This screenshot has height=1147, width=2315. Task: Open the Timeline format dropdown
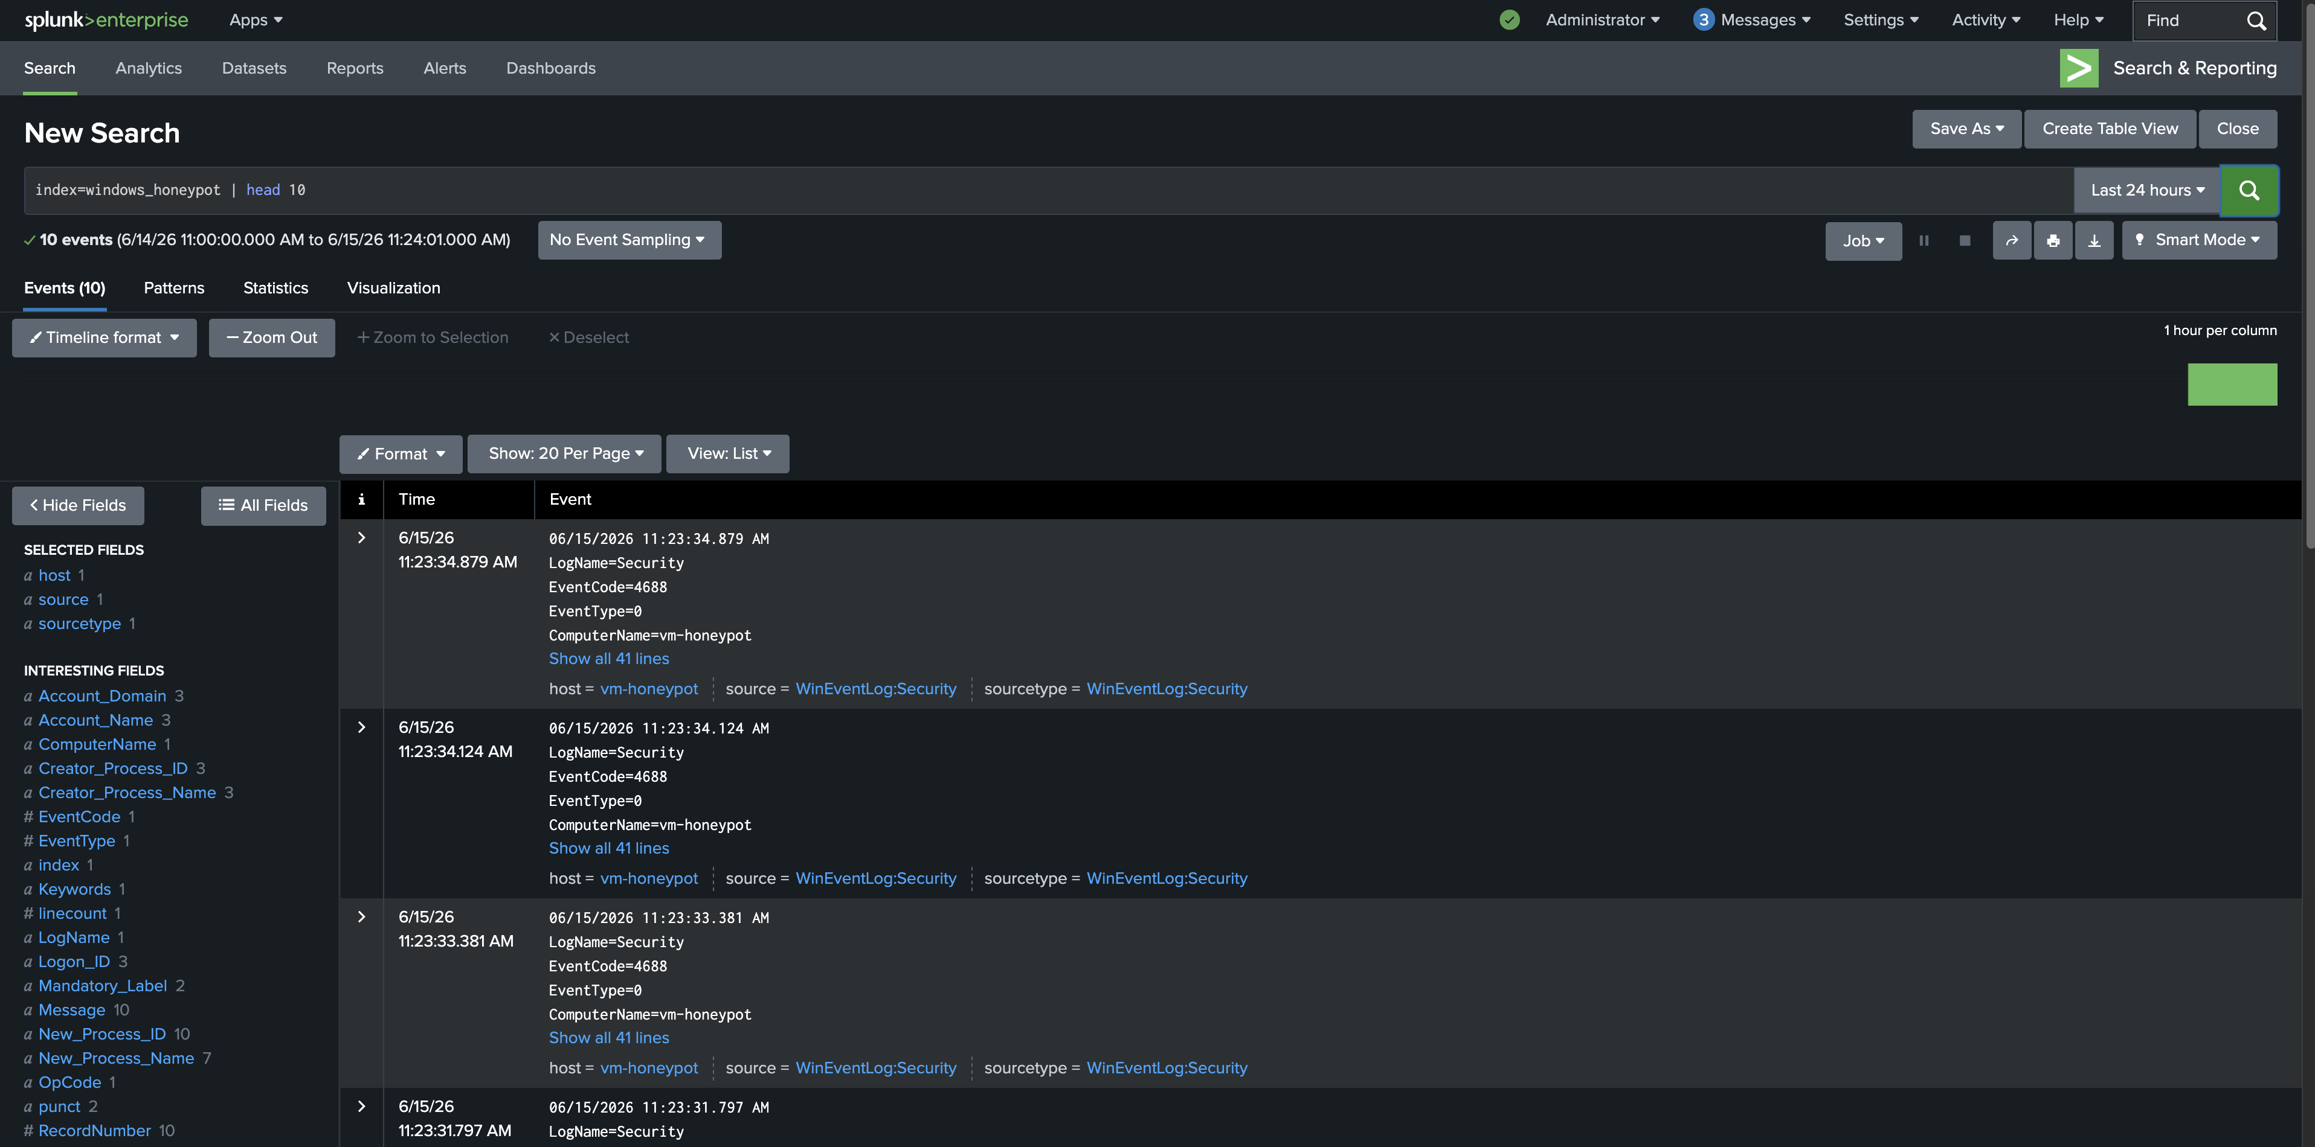105,337
